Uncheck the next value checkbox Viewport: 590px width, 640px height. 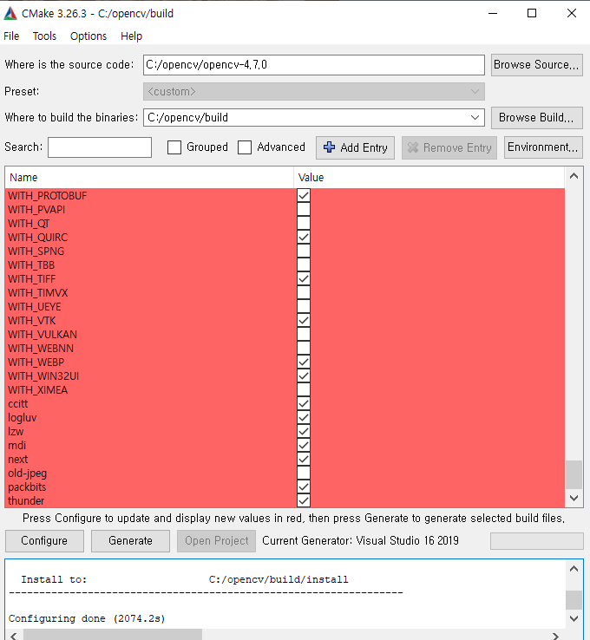[x=304, y=459]
